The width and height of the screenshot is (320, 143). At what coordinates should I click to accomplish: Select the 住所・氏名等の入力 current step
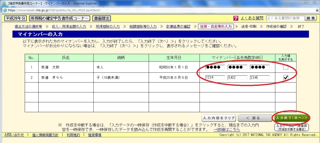click(216, 27)
